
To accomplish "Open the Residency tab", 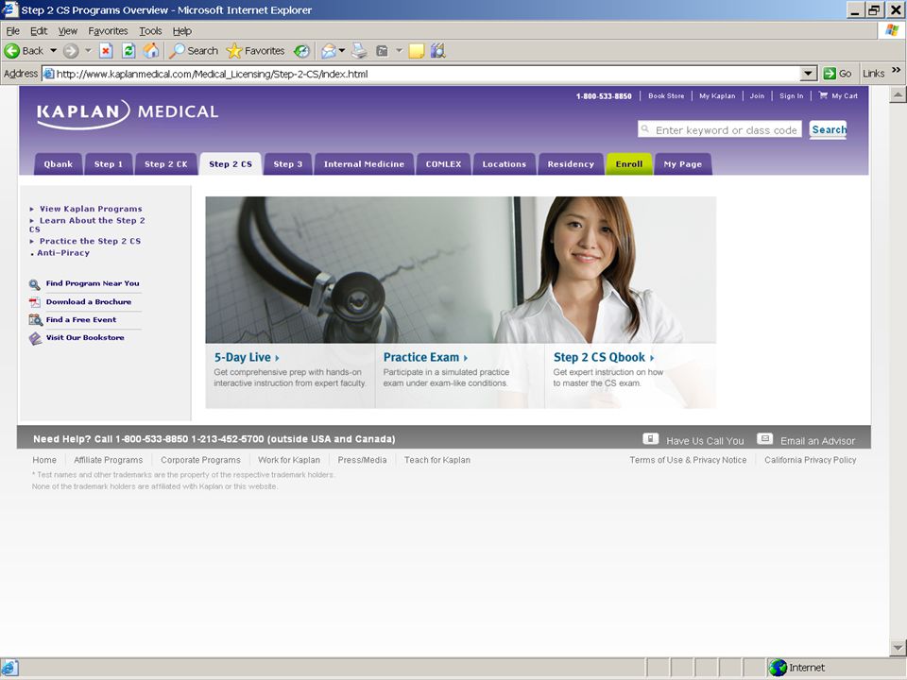I will 571,164.
